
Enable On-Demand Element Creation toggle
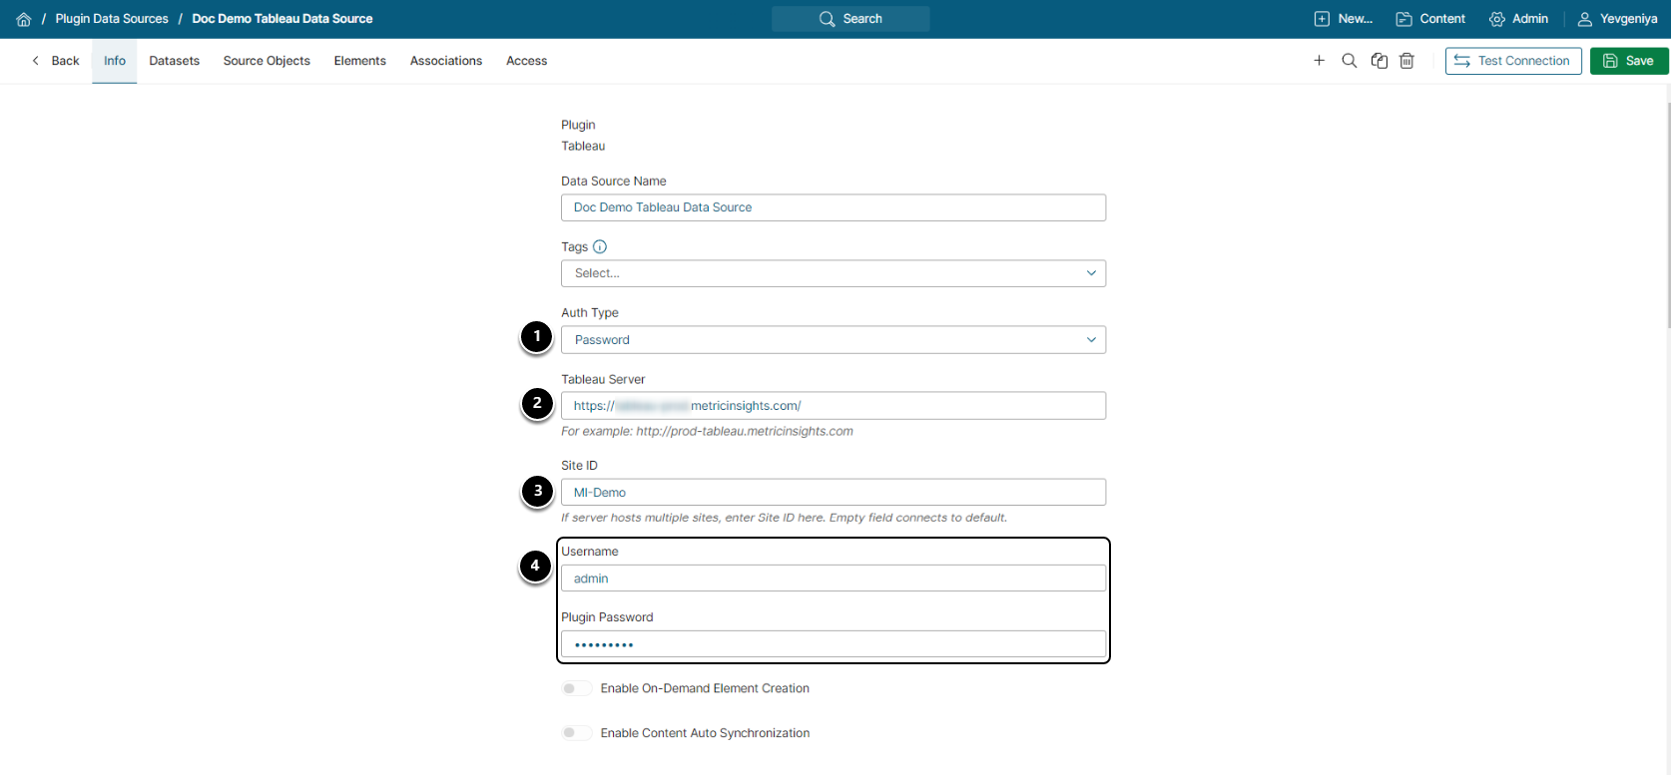click(576, 688)
